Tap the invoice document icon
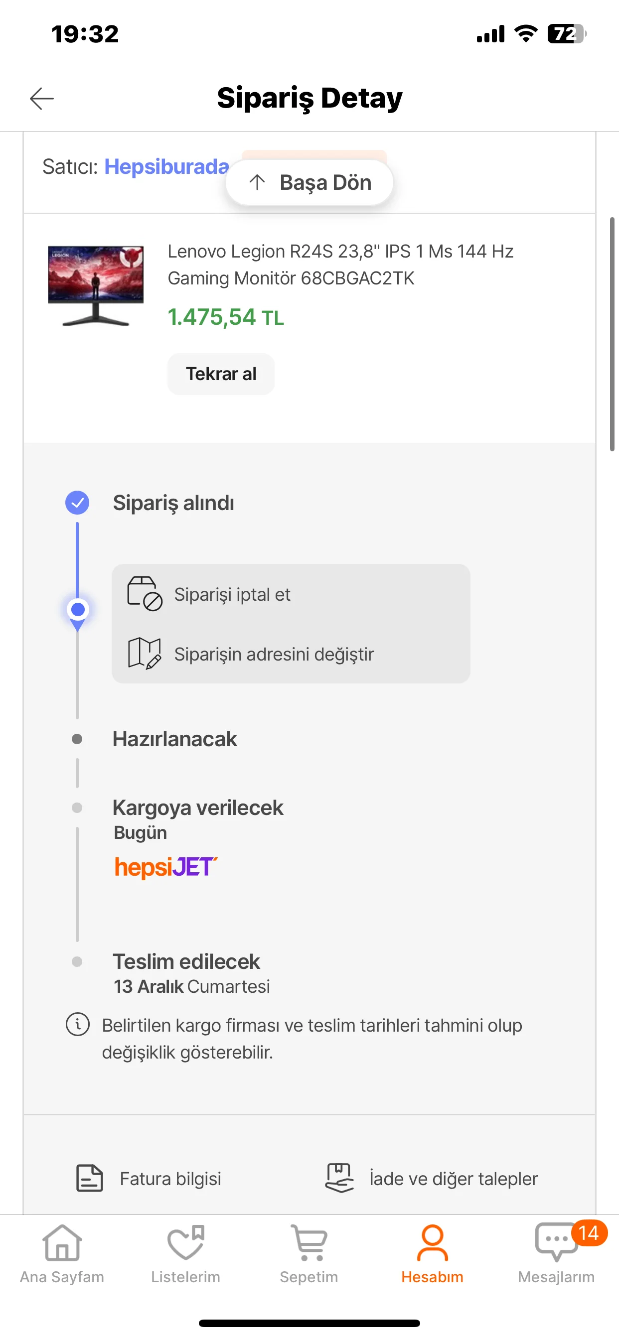Viewport: 619px width, 1339px height. (x=90, y=1178)
